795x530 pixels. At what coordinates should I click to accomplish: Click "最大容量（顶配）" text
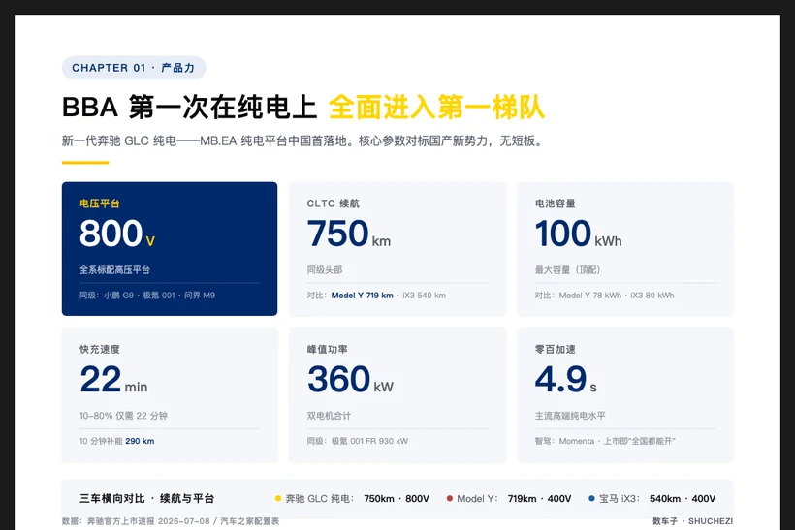pyautogui.click(x=567, y=270)
